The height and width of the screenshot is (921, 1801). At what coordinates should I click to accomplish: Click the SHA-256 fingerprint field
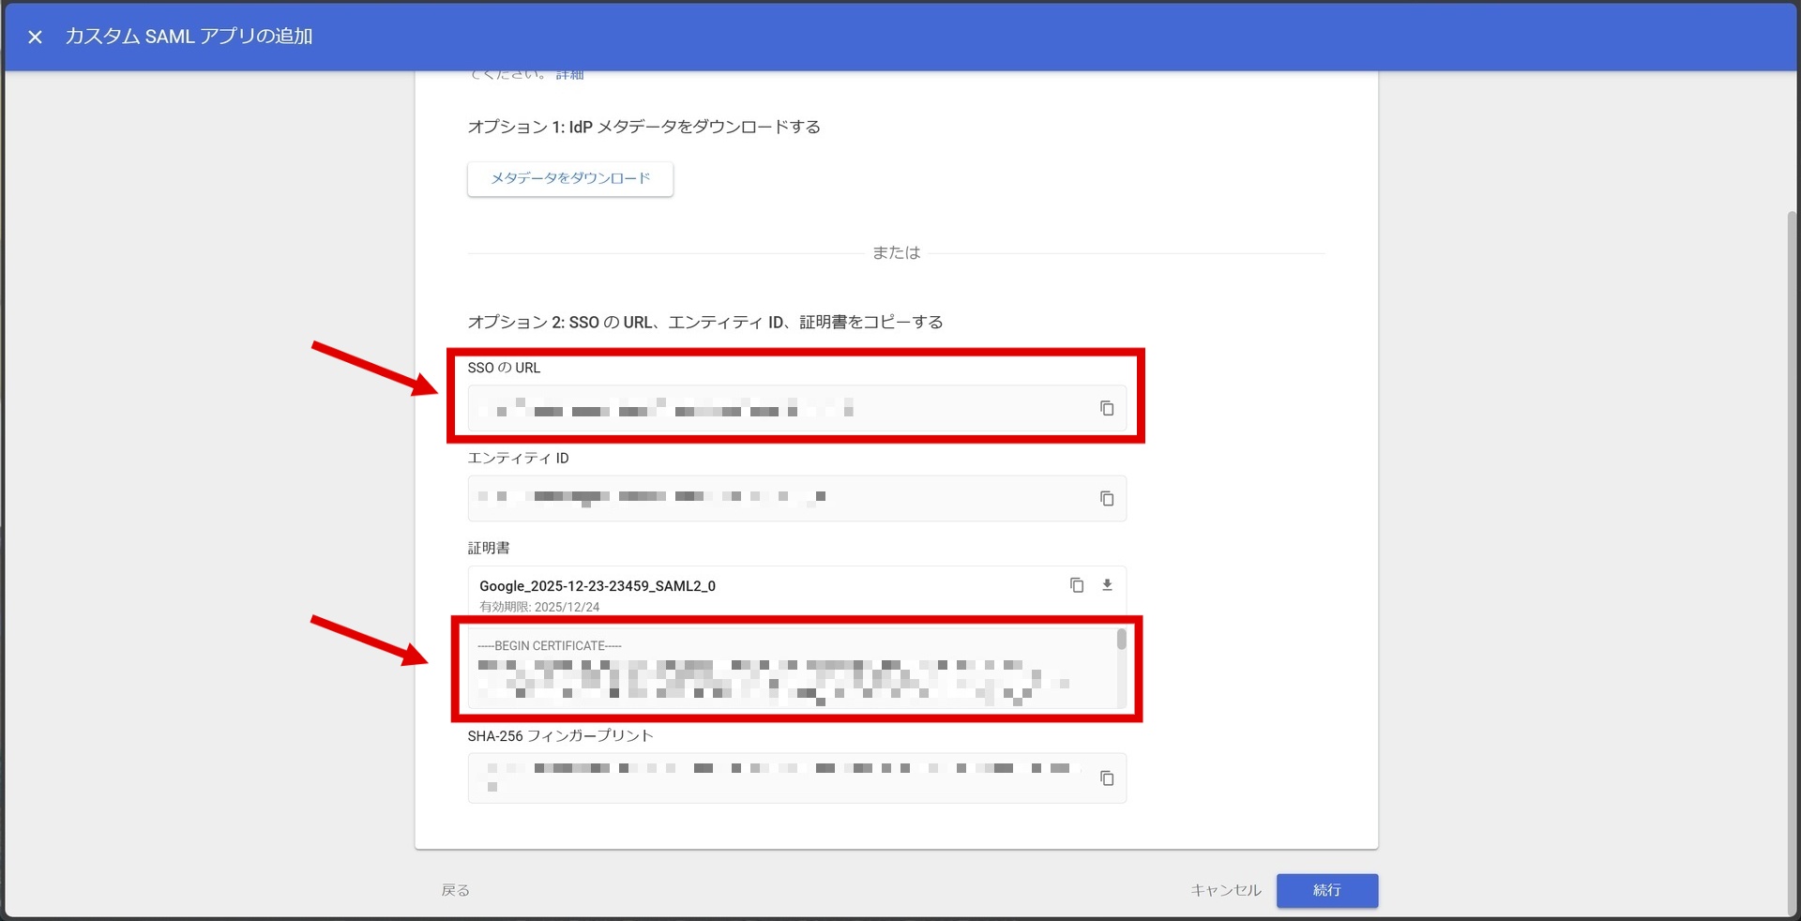[796, 778]
